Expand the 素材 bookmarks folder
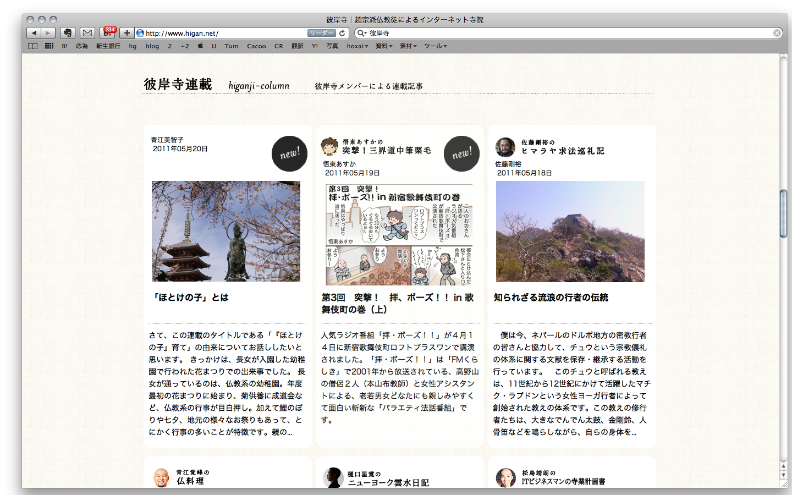This screenshot has height=495, width=792. tap(408, 46)
